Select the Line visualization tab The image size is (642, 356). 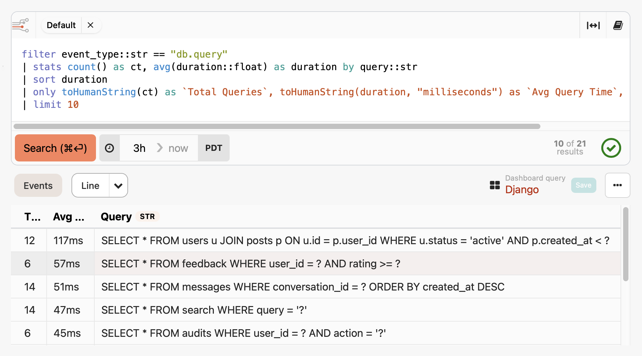[90, 186]
